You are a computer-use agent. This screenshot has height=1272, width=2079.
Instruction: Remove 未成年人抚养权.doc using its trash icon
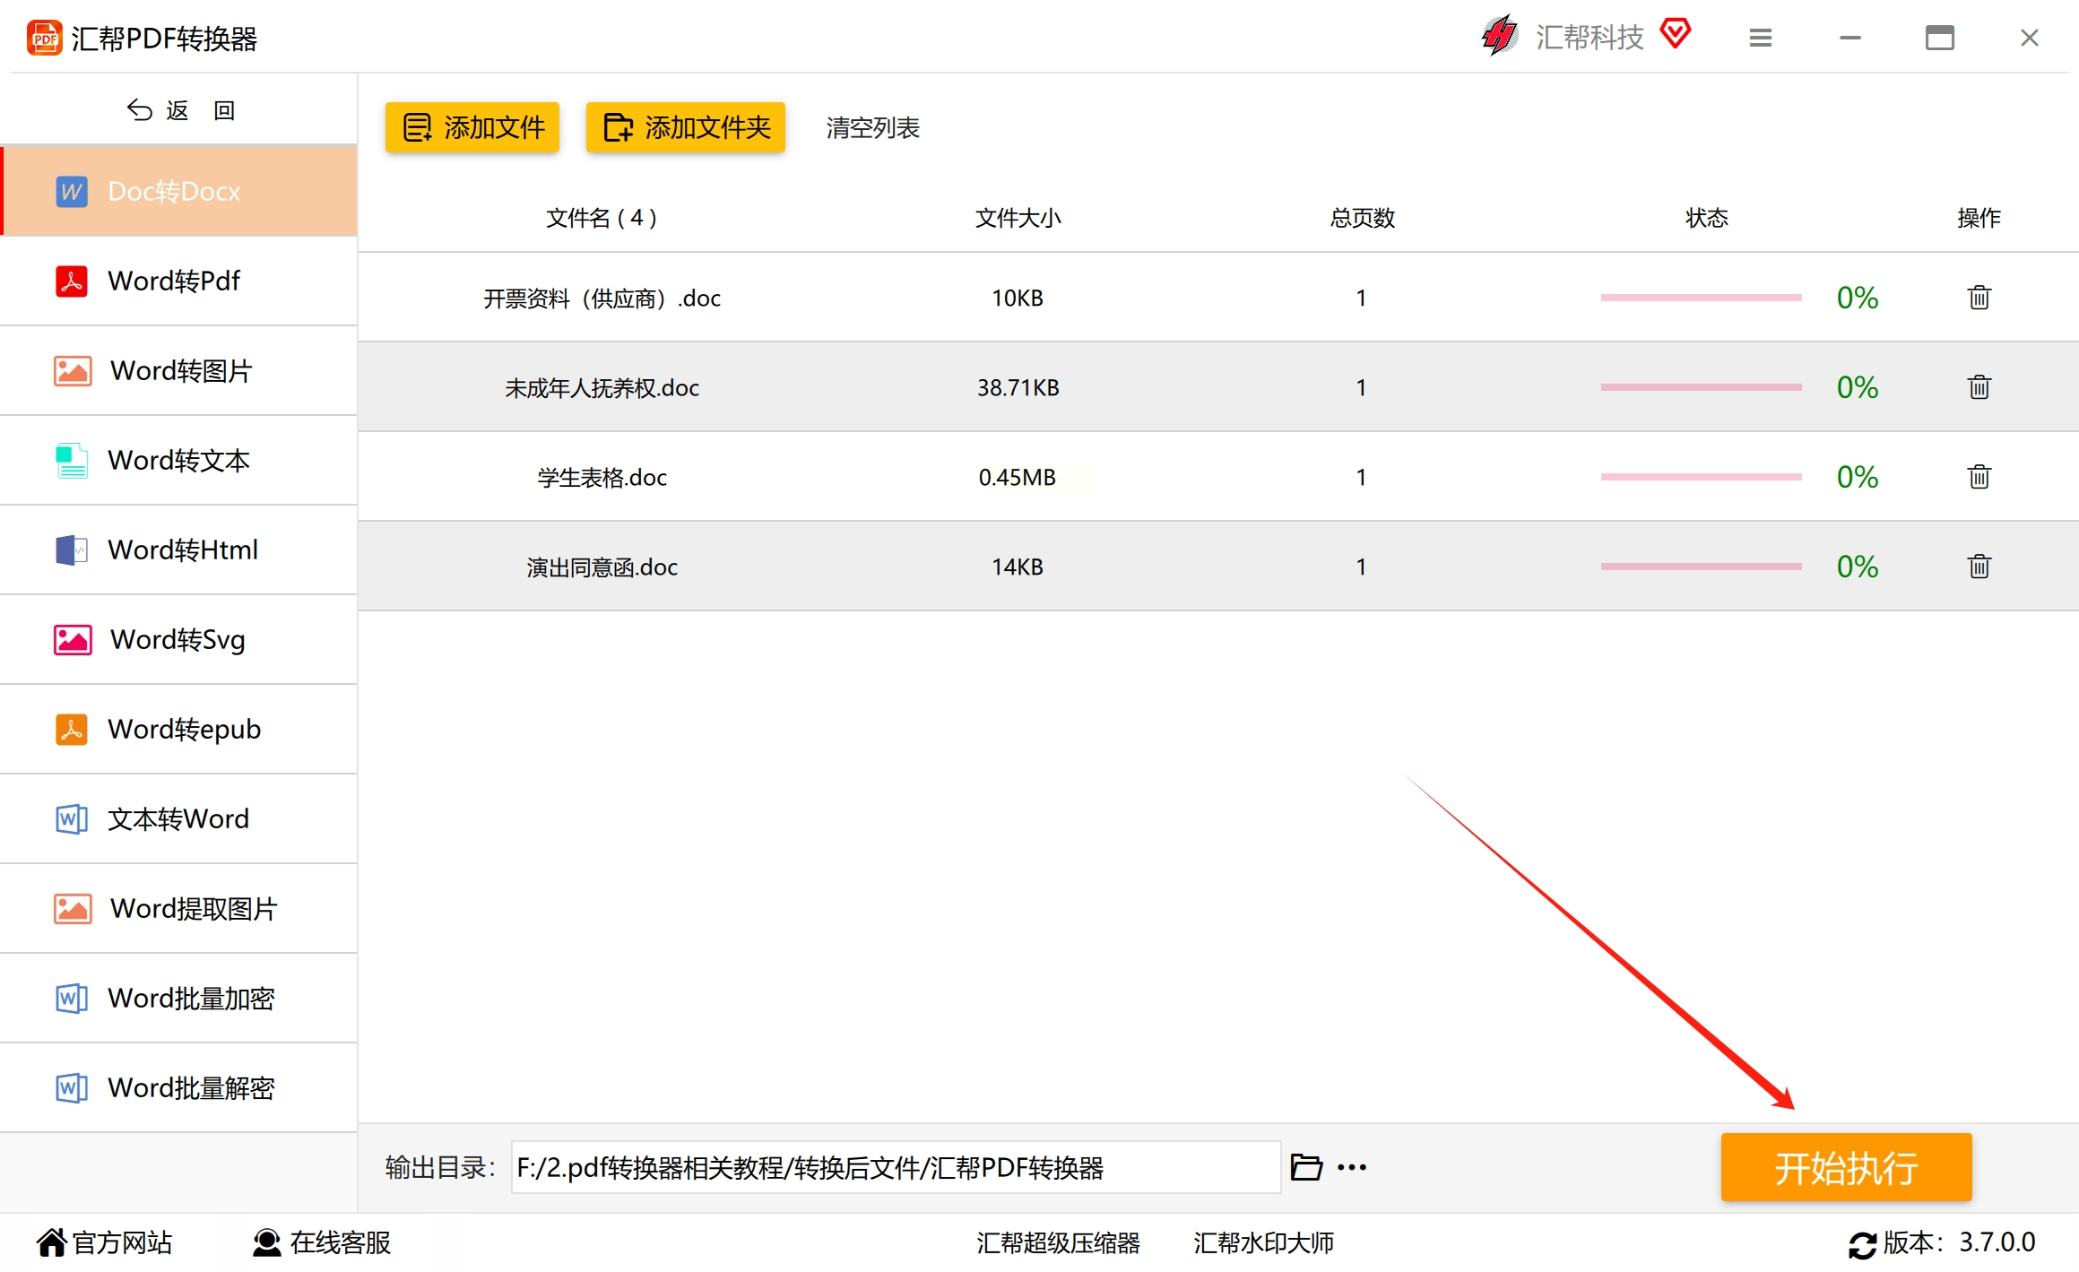click(1979, 387)
